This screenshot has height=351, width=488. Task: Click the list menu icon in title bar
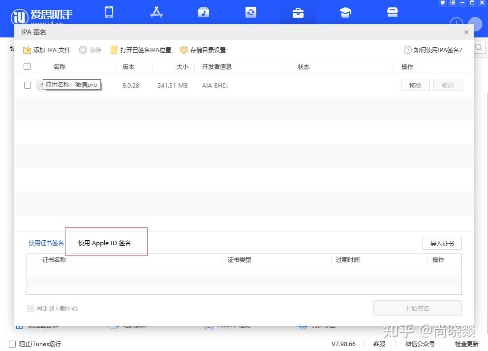[453, 2]
